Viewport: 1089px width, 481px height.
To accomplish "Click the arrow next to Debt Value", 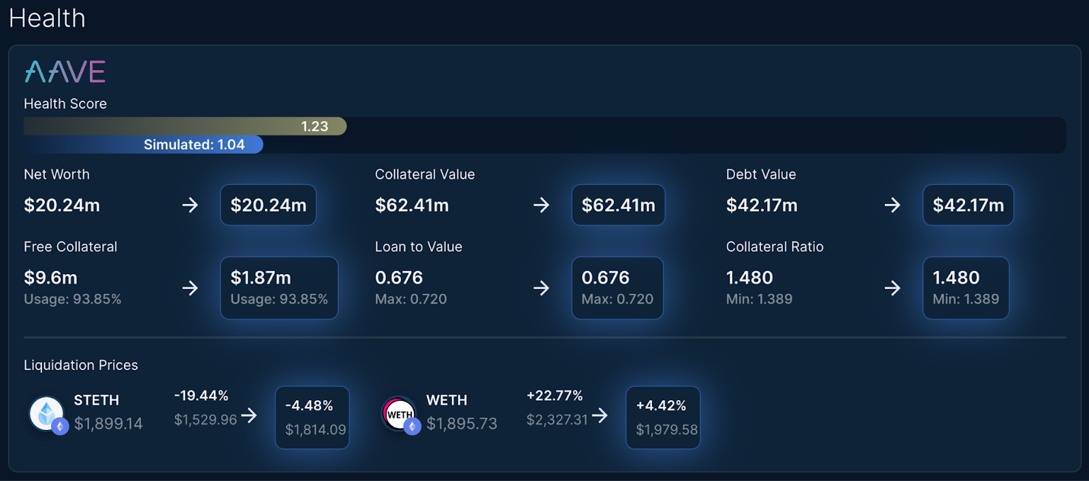I will 892,205.
